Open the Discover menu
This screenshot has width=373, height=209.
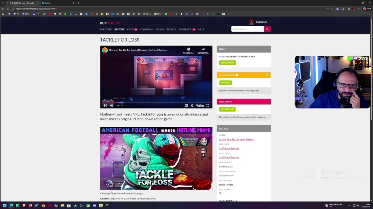[x=106, y=29]
